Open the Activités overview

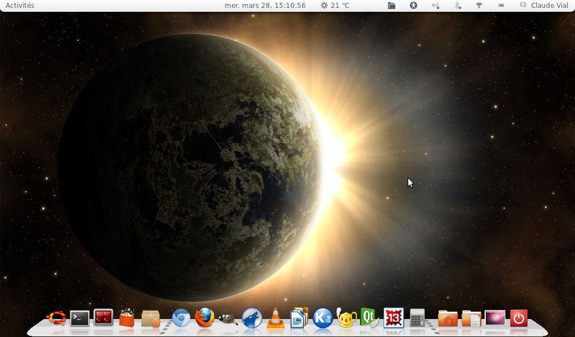point(20,6)
